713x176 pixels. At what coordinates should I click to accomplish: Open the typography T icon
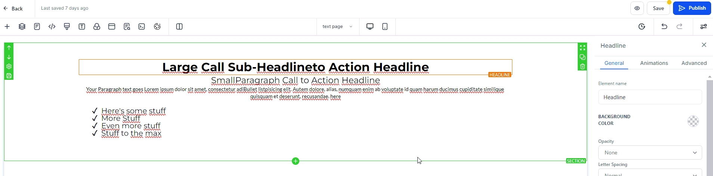coord(82,26)
